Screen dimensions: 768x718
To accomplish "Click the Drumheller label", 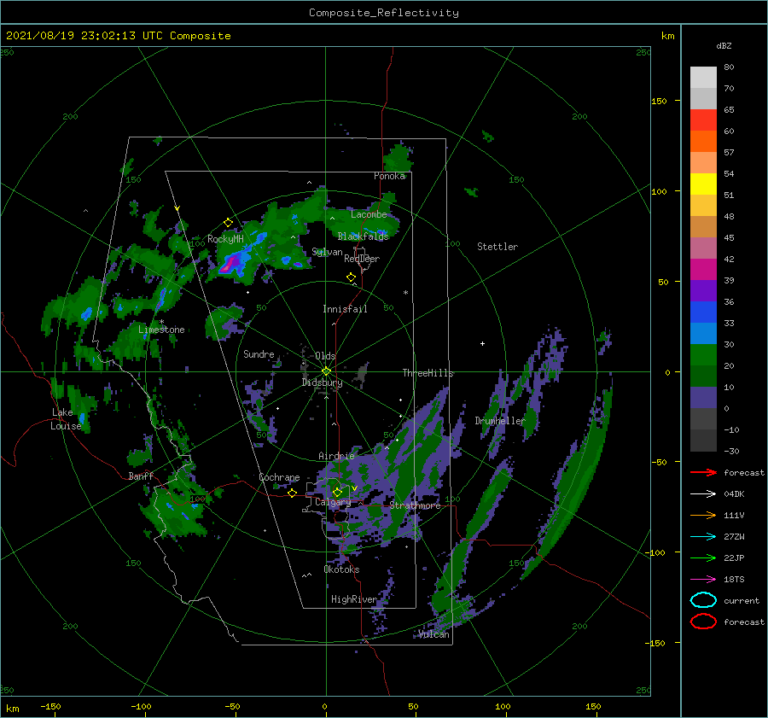I will (x=499, y=421).
